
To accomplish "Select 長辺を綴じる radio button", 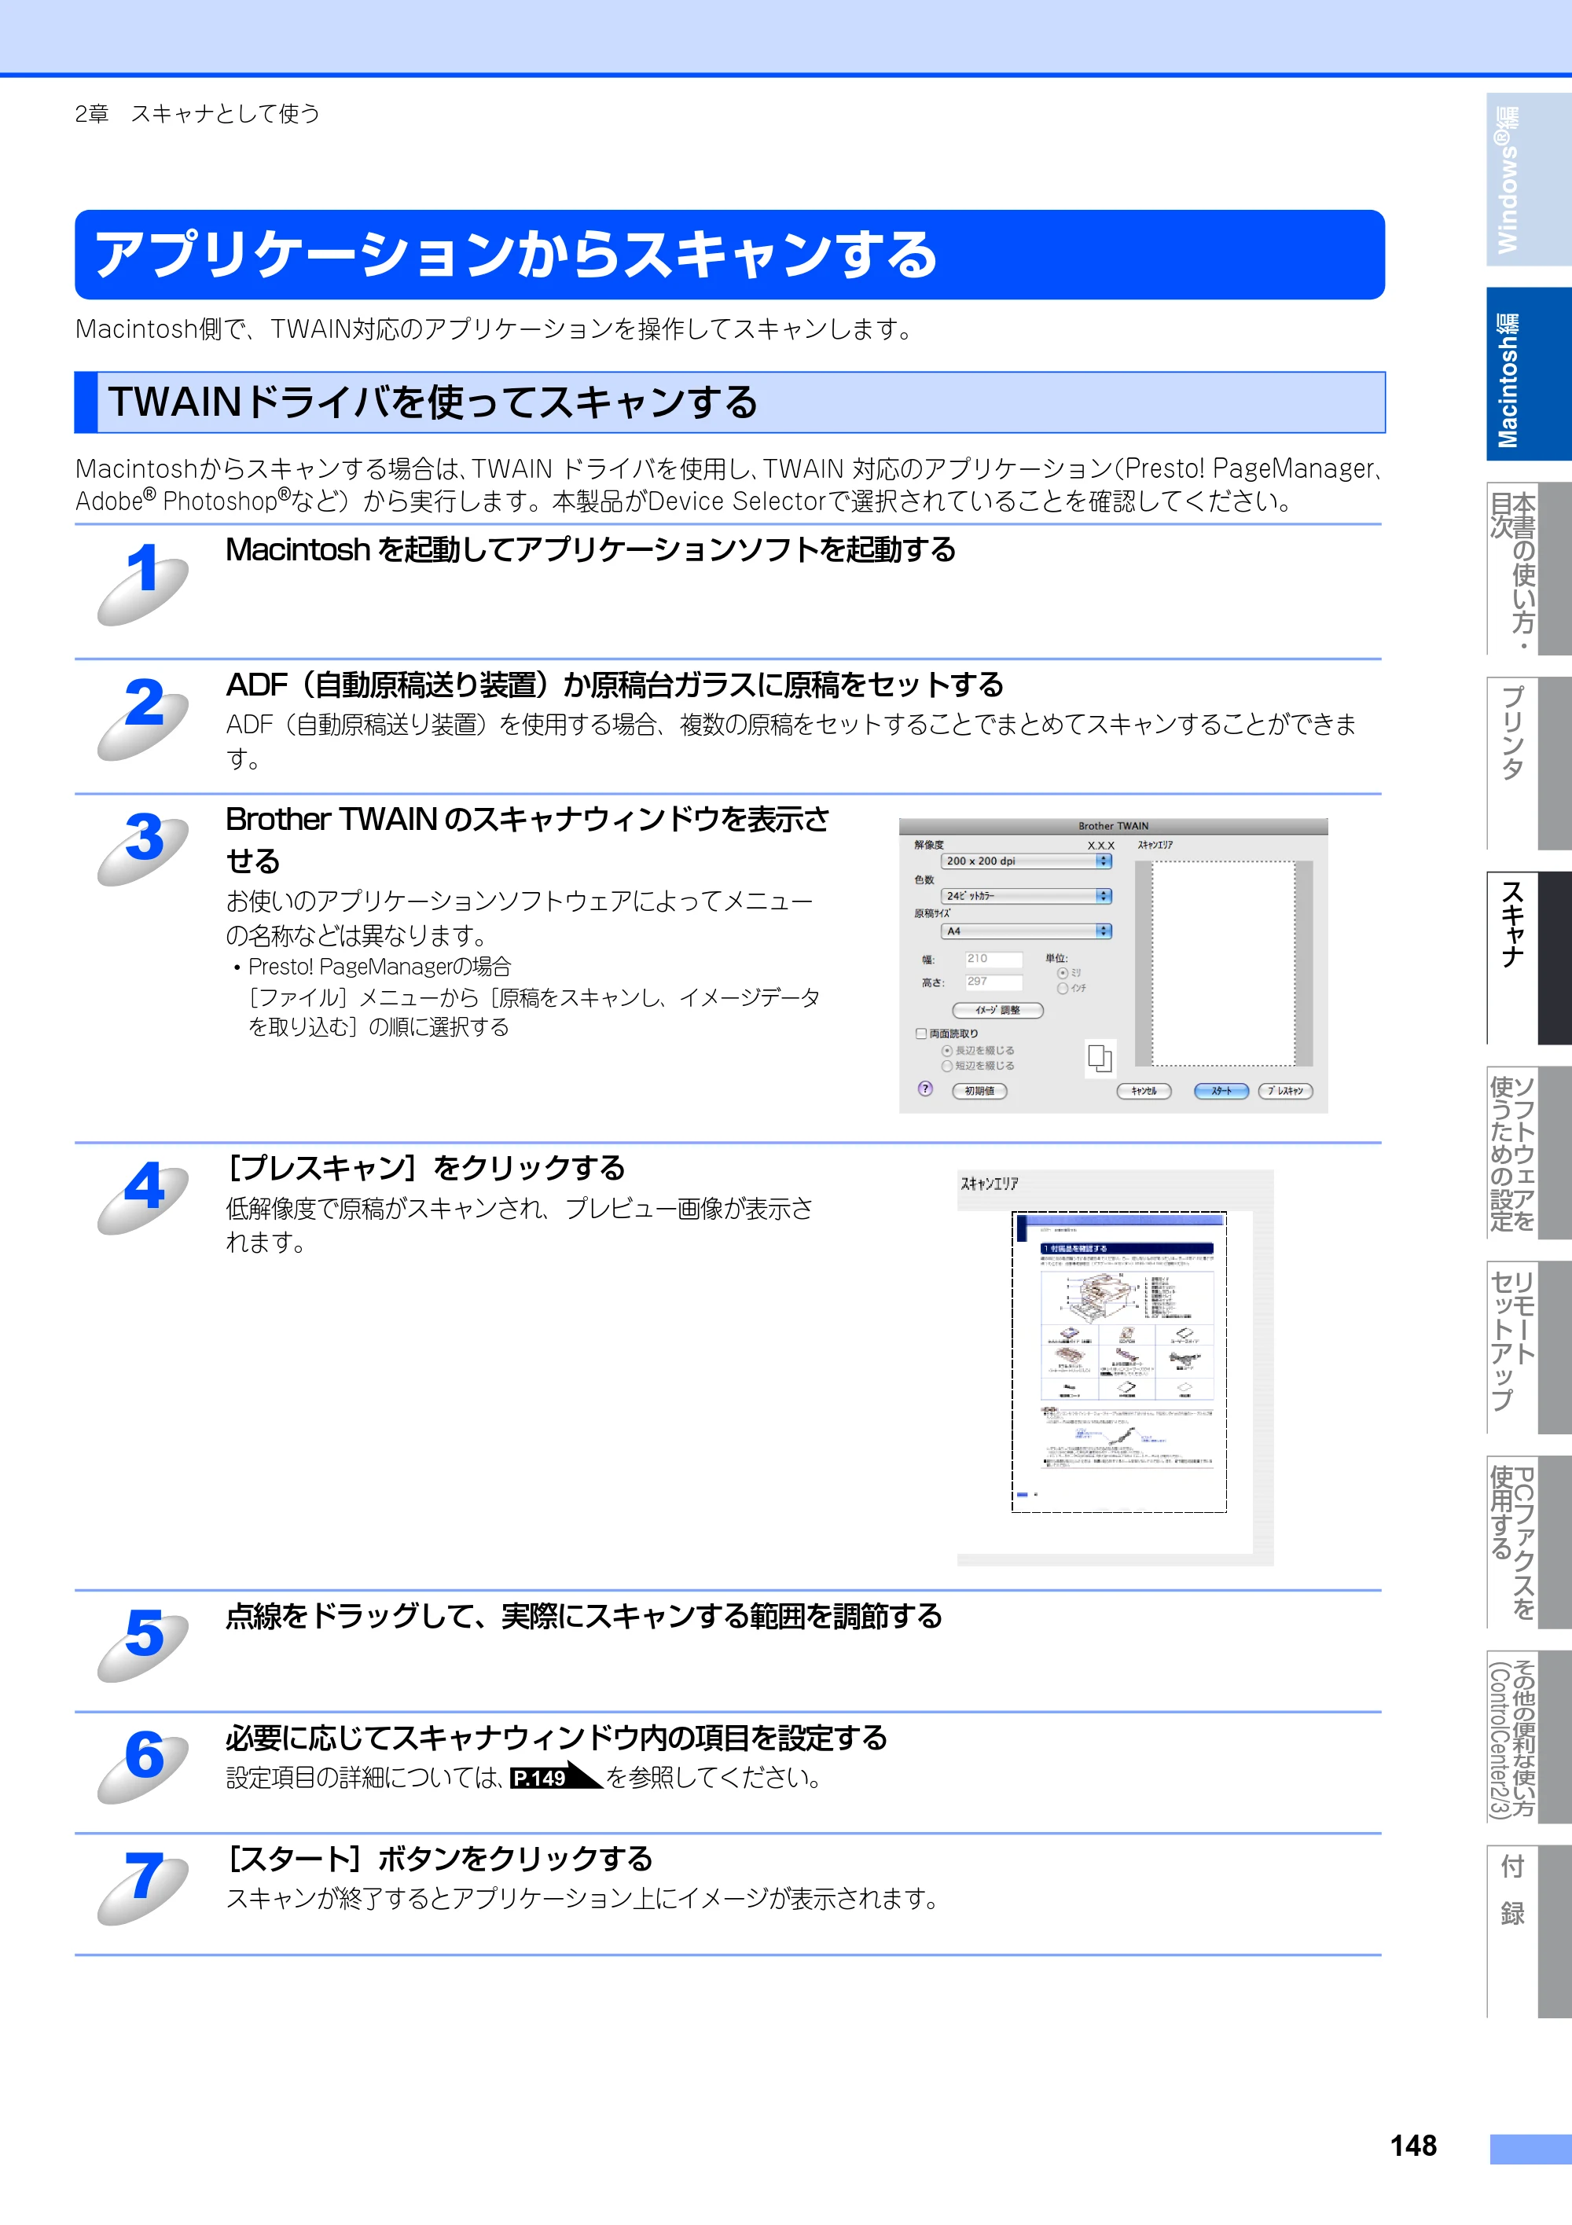I will [946, 1051].
